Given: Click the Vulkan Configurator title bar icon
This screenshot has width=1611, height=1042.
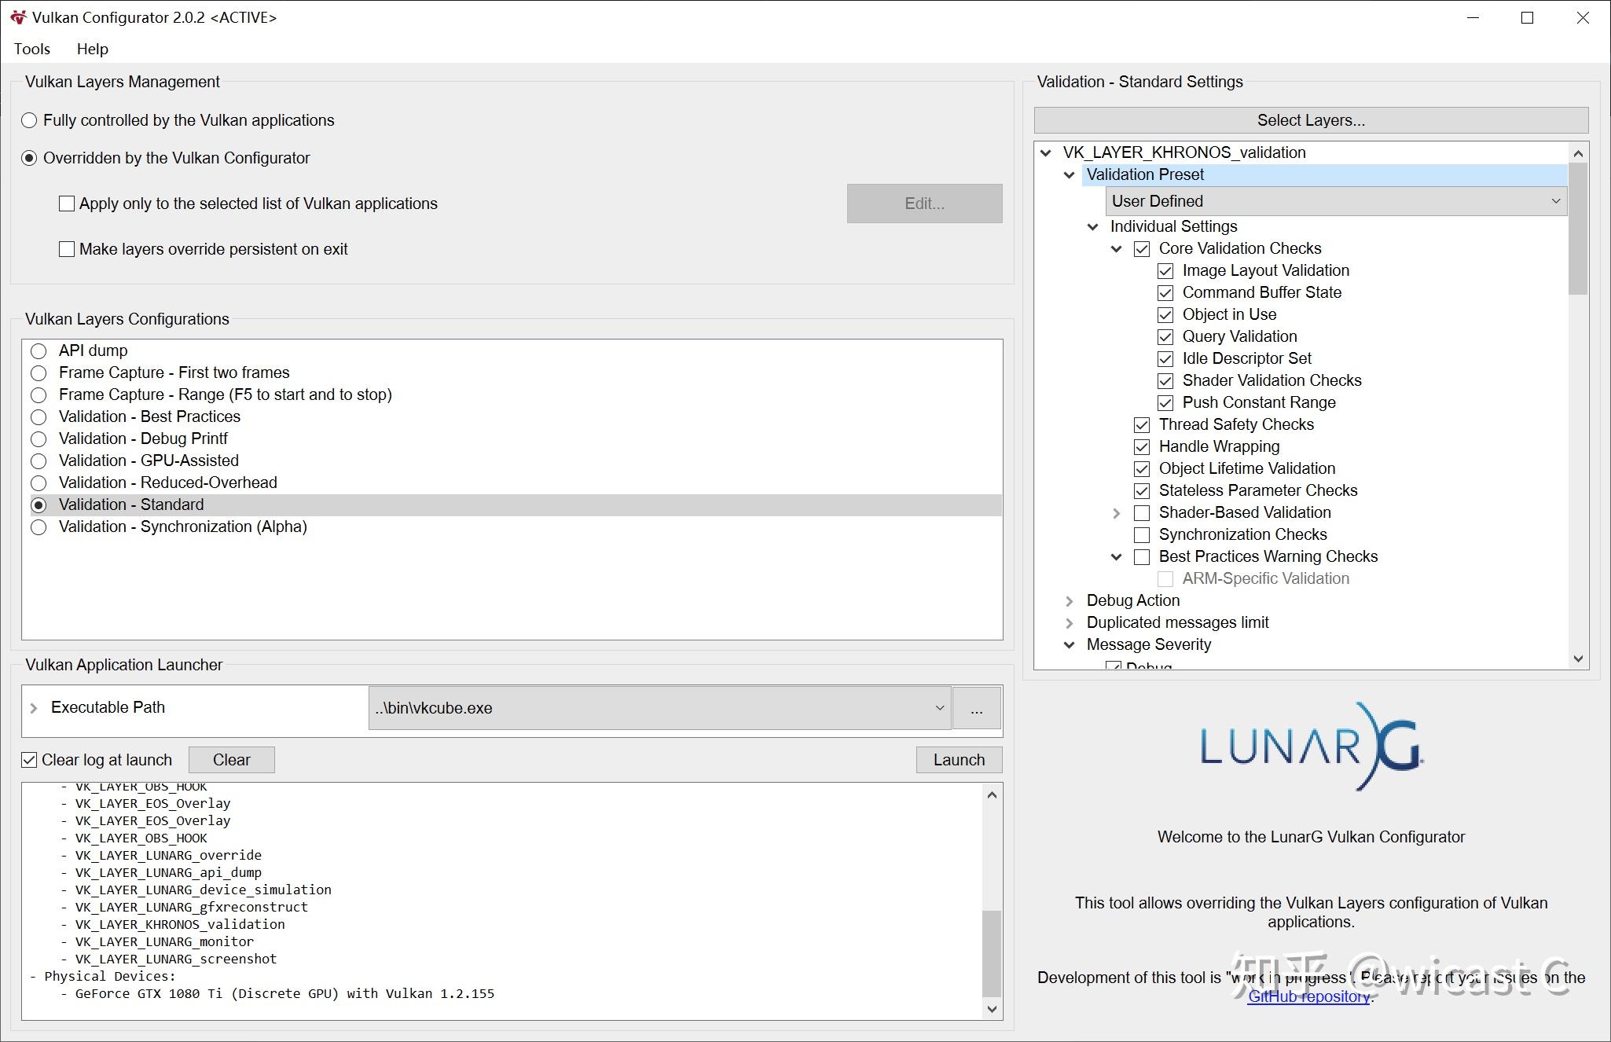Looking at the screenshot, I should [18, 17].
